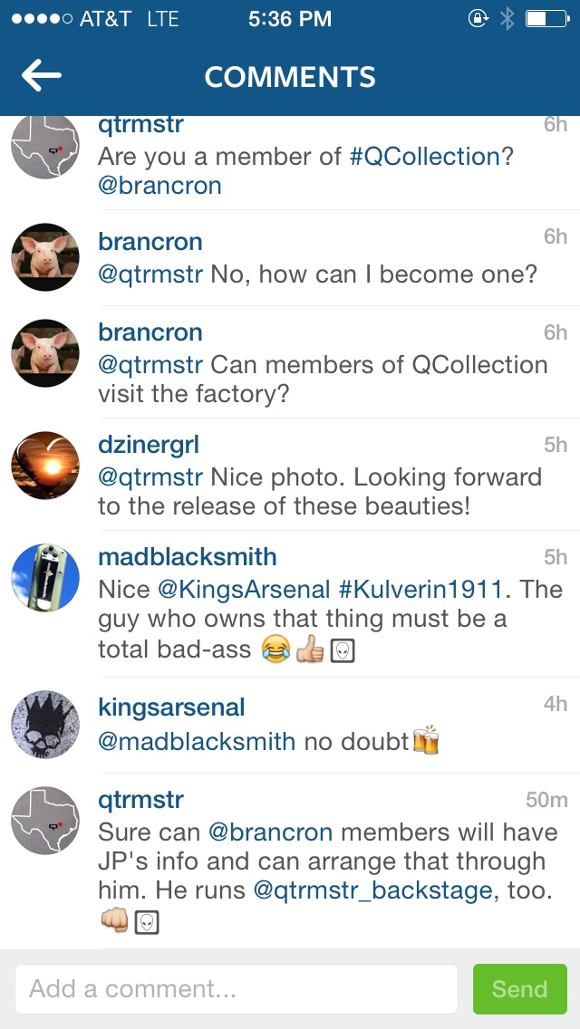
Task: Tap the @madblacksmith mention in reply
Action: (x=197, y=742)
